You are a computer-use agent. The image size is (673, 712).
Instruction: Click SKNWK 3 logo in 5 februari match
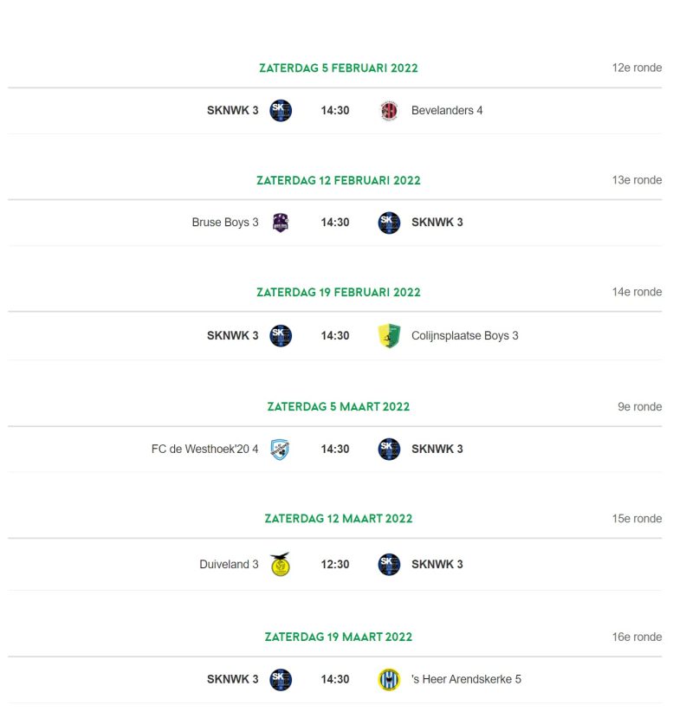coord(281,110)
